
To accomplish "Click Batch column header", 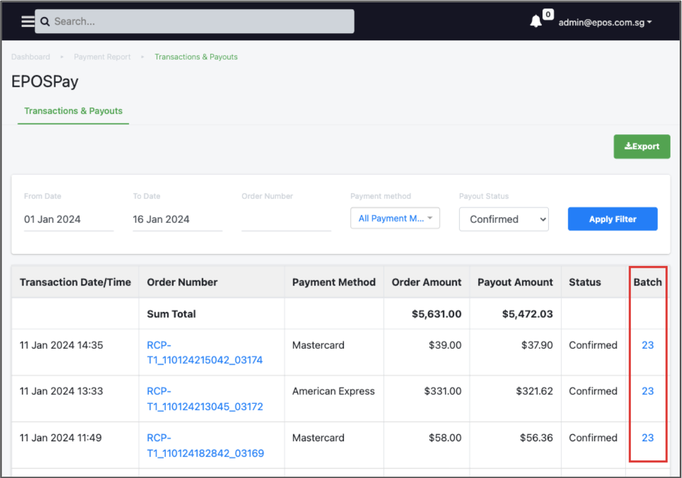I will pyautogui.click(x=647, y=283).
